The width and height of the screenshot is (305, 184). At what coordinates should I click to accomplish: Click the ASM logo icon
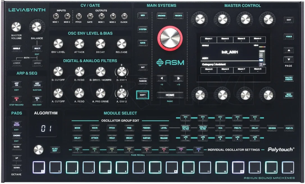[160, 63]
